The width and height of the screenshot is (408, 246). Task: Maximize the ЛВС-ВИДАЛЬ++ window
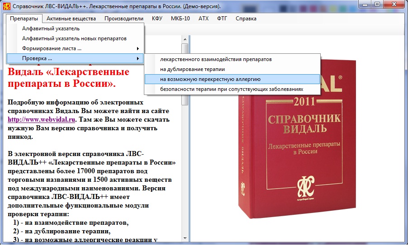[x=377, y=4]
